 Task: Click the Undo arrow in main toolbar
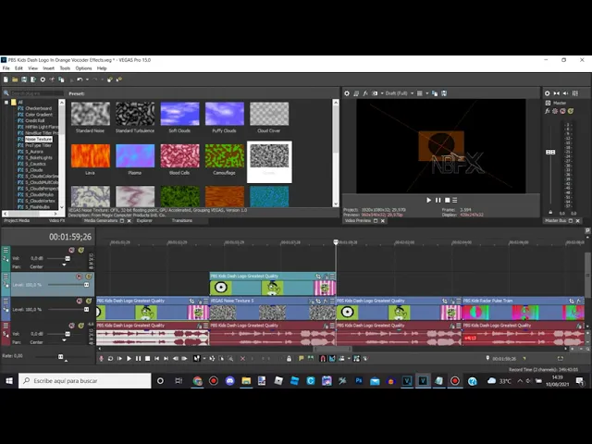click(80, 80)
